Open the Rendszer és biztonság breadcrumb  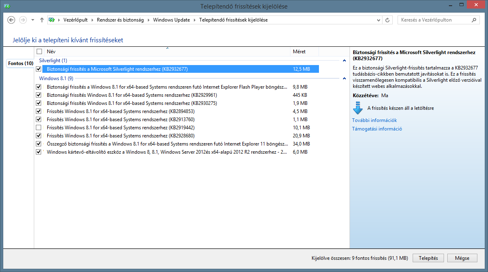[x=120, y=20]
